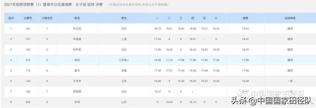Viewport: 316px width, 108px height.
Task: Click fourth-attempt value 16.10
Action: (x=193, y=102)
